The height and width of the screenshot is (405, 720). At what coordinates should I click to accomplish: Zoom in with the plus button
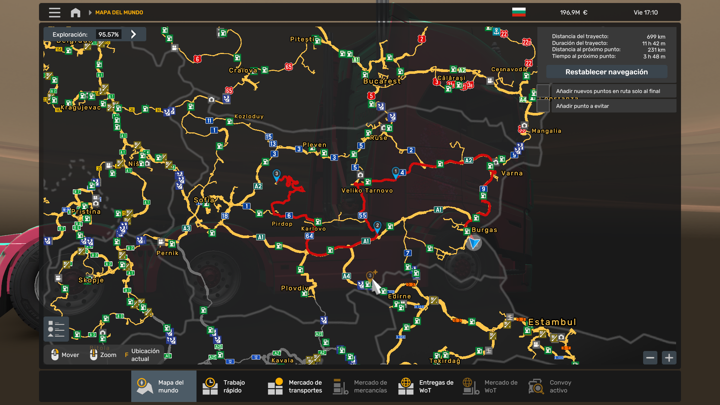[x=669, y=358]
